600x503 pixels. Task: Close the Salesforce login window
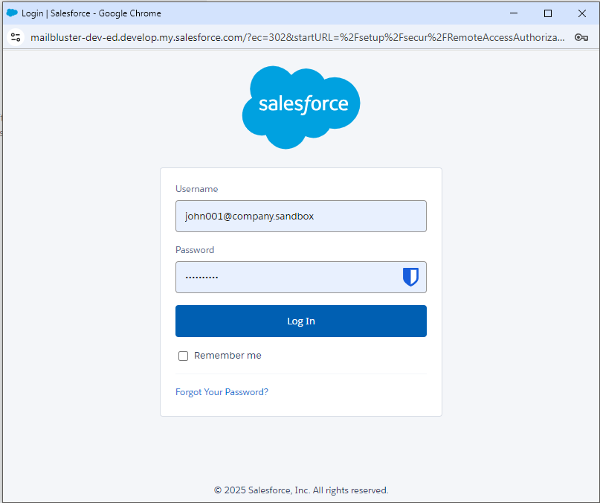(582, 13)
